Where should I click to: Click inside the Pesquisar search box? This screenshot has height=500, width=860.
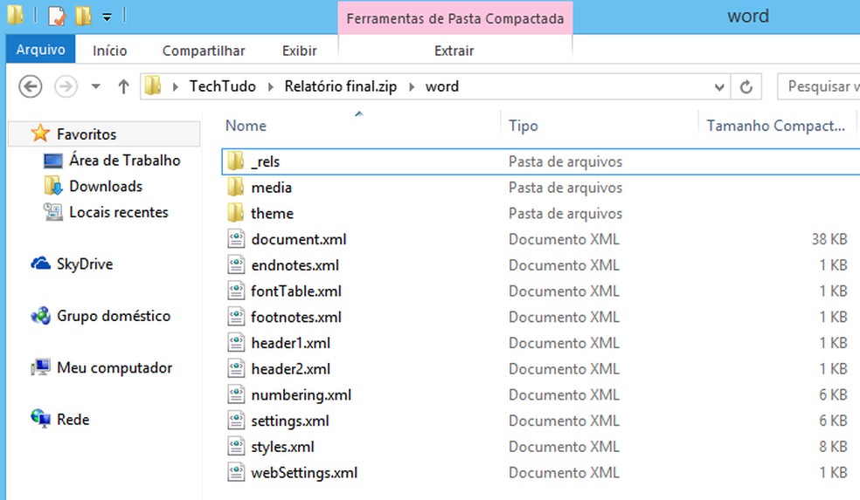pos(820,86)
